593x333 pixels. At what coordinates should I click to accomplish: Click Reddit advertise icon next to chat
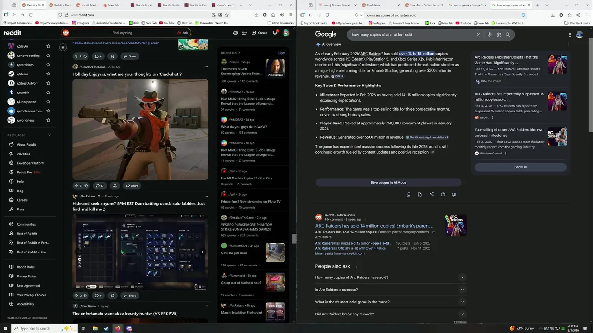click(235, 33)
